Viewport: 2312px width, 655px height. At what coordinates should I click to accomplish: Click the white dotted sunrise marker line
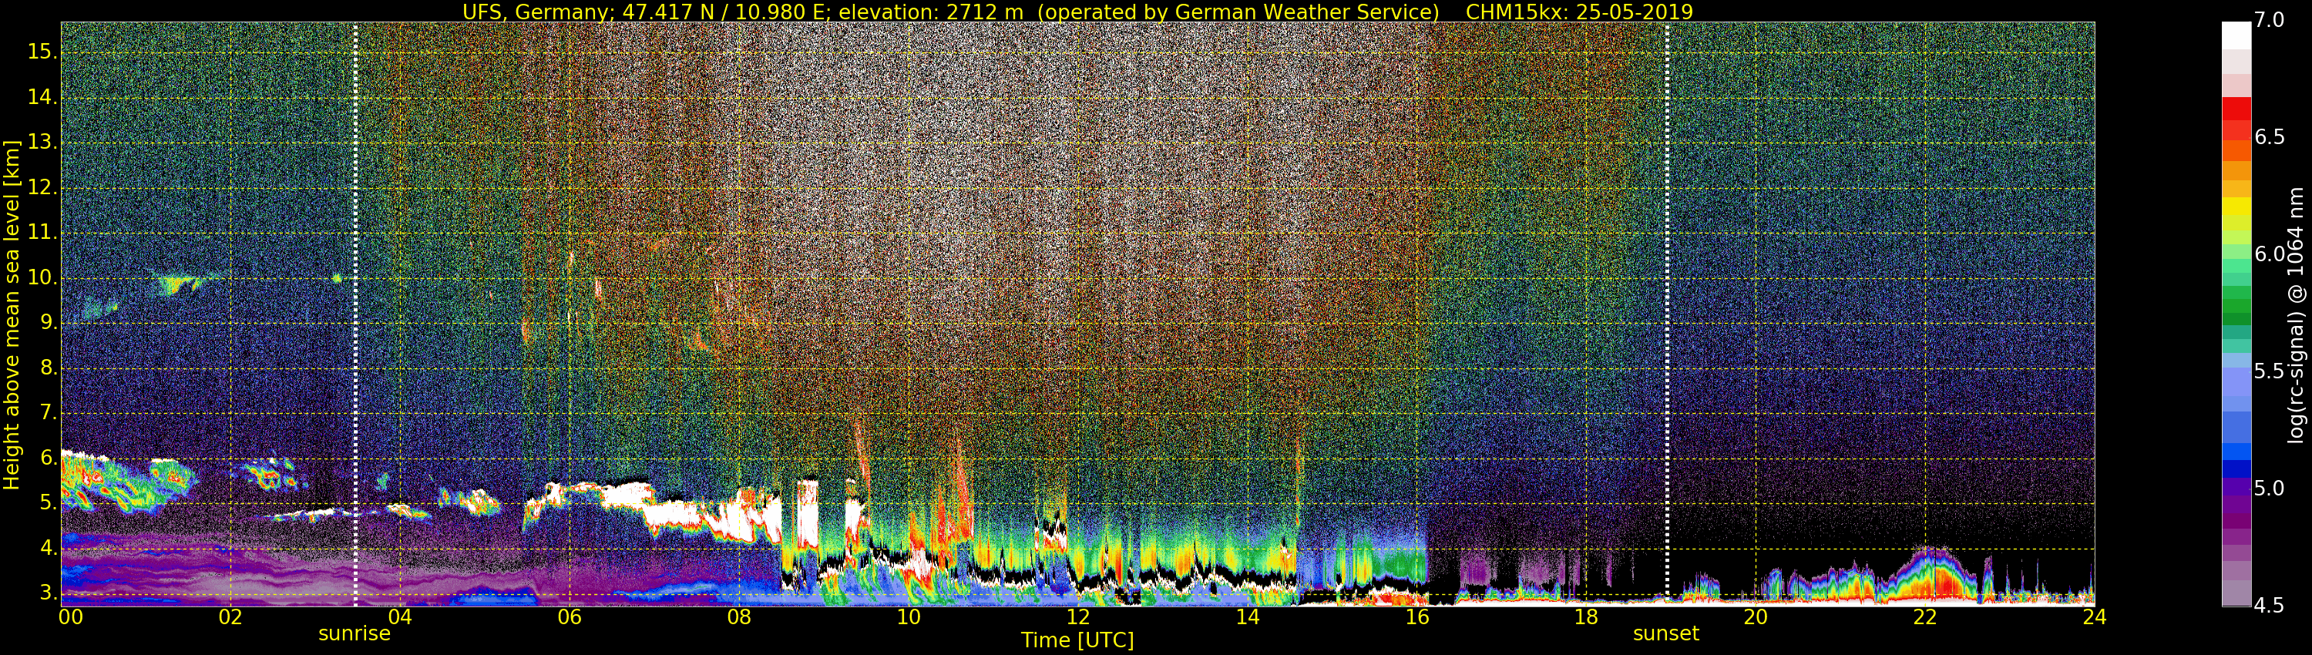(x=355, y=314)
